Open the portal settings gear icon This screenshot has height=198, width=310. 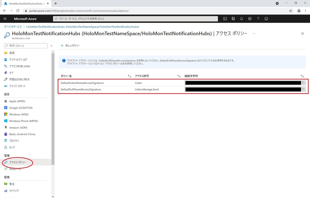(x=250, y=19)
